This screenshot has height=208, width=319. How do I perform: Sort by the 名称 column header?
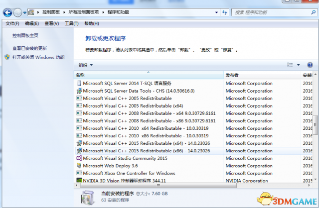pyautogui.click(x=149, y=75)
